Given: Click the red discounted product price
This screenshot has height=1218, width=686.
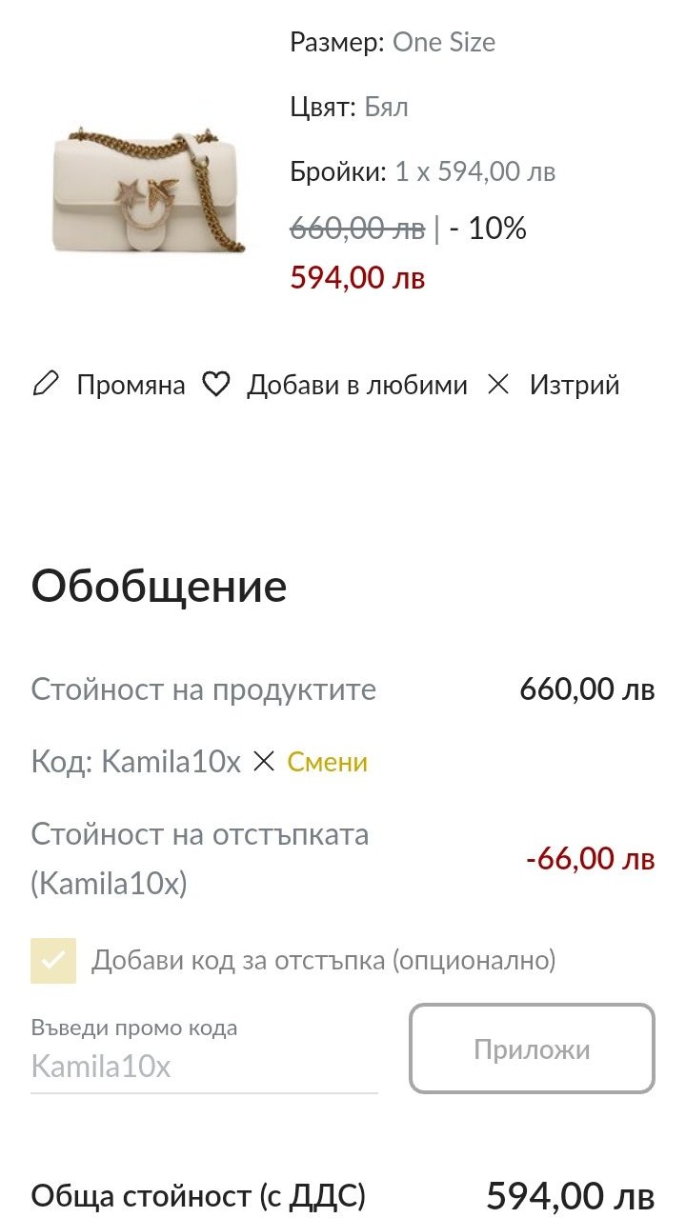Looking at the screenshot, I should (x=357, y=278).
